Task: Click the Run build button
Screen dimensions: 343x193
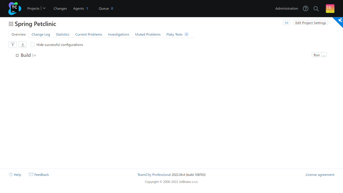Action: (x=316, y=55)
